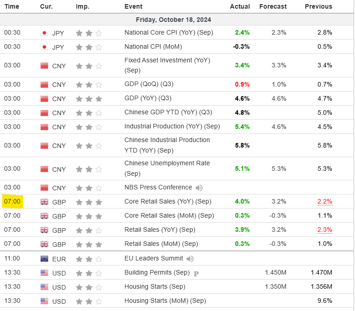
Task: Open the Industrial Production (YoY) (Sep) event
Action: point(172,127)
